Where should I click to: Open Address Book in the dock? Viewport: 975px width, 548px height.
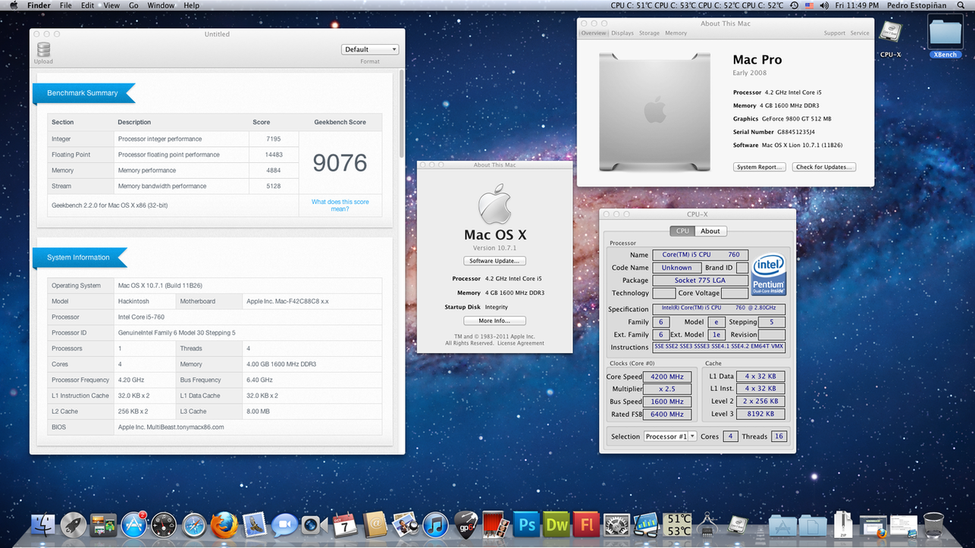tap(375, 525)
